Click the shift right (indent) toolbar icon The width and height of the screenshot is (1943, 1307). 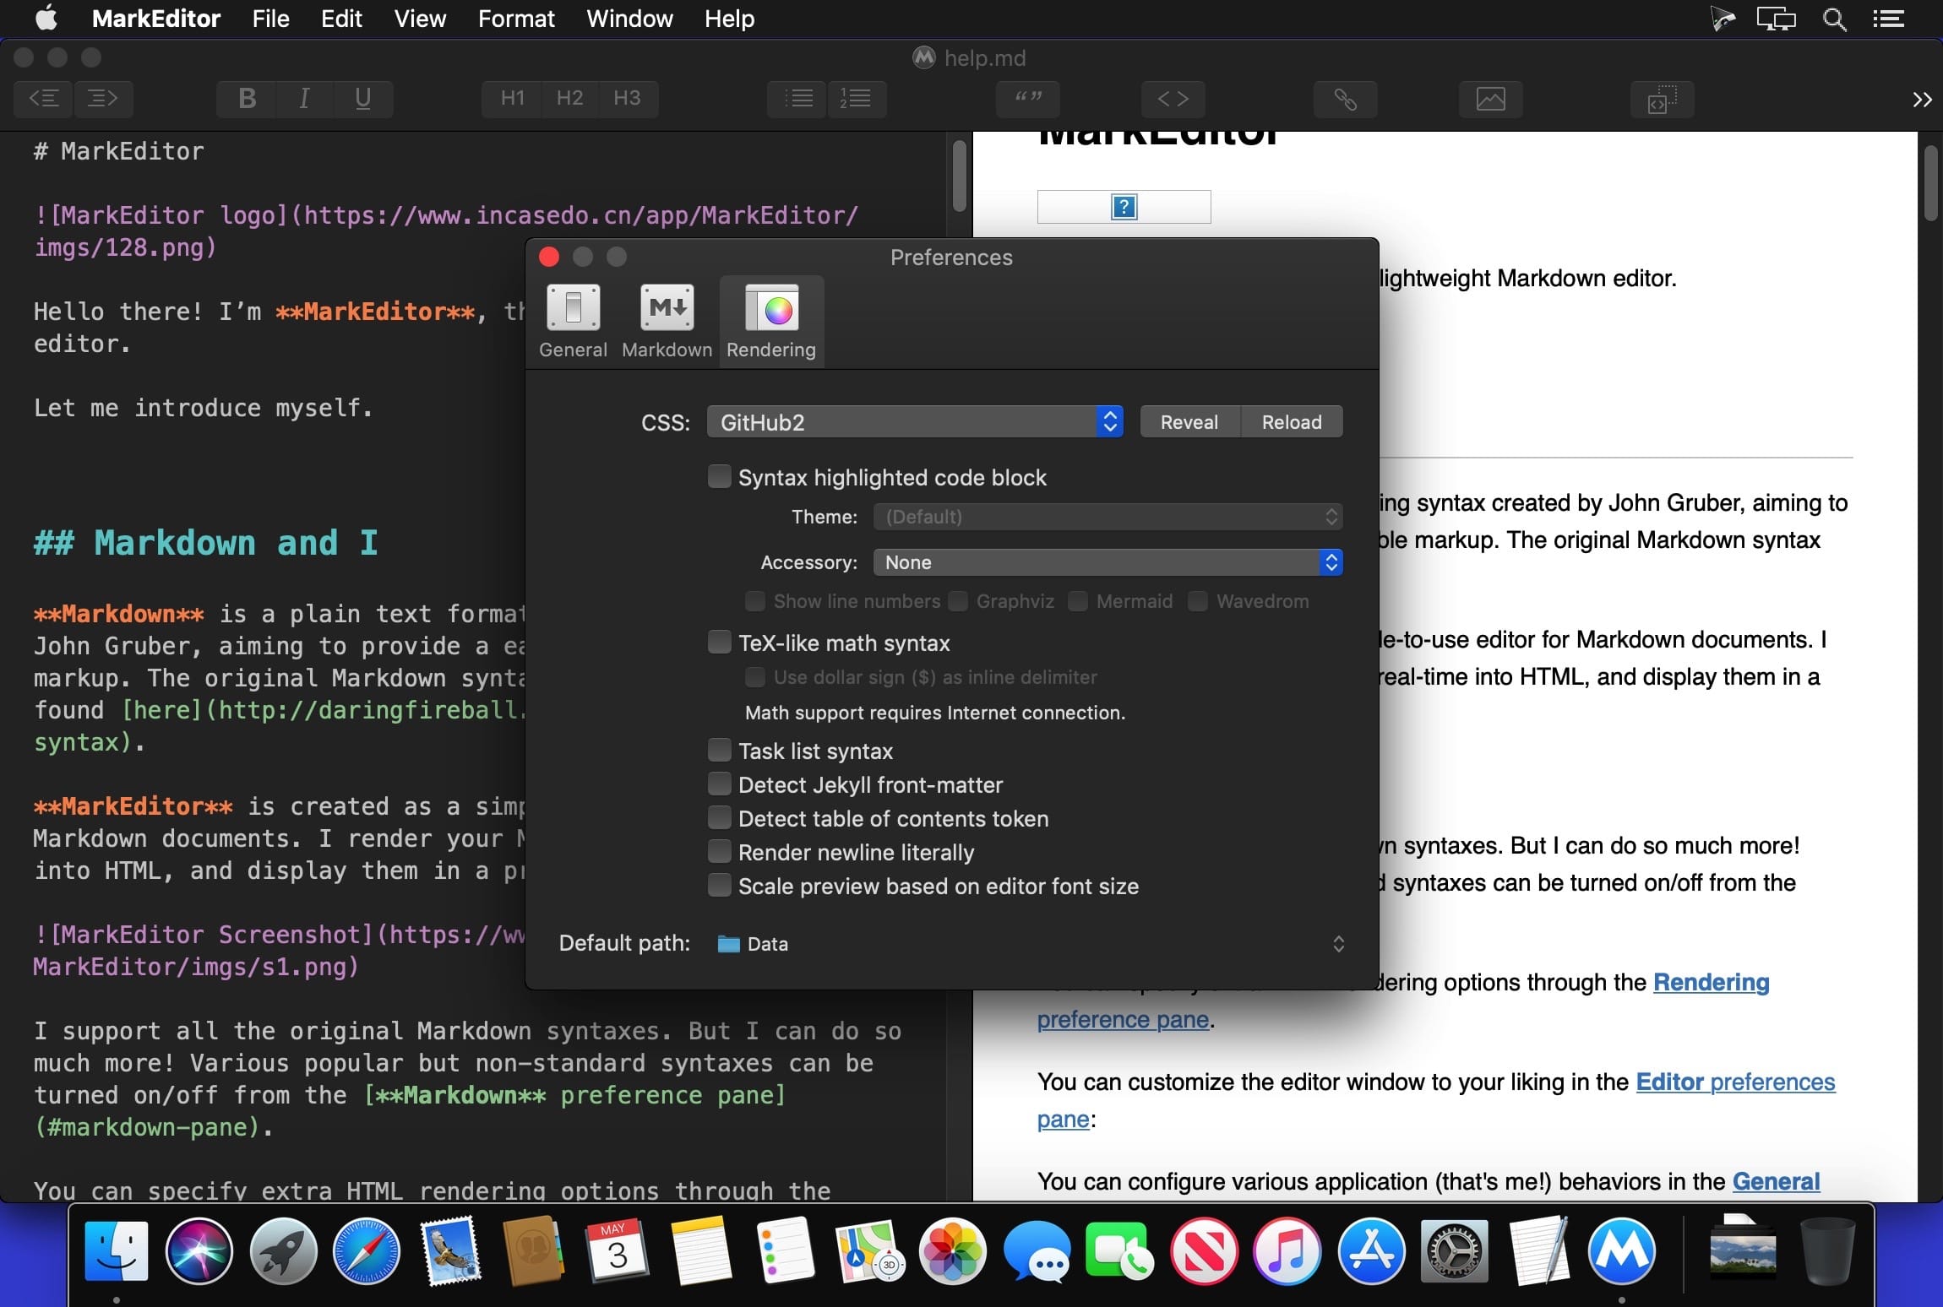[x=103, y=99]
